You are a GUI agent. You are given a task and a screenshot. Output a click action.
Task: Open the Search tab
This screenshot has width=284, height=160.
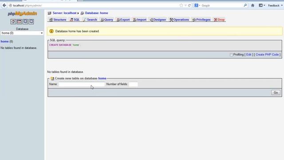(x=90, y=20)
